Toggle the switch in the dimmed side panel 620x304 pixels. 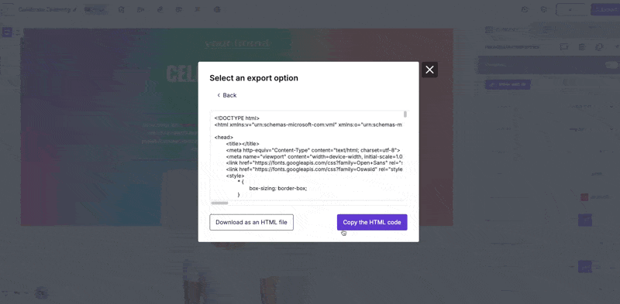point(611,65)
